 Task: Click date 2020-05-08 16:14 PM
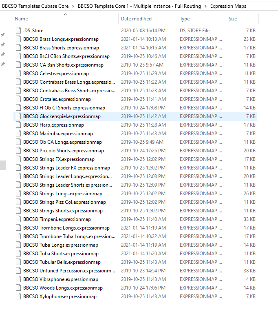(143, 31)
